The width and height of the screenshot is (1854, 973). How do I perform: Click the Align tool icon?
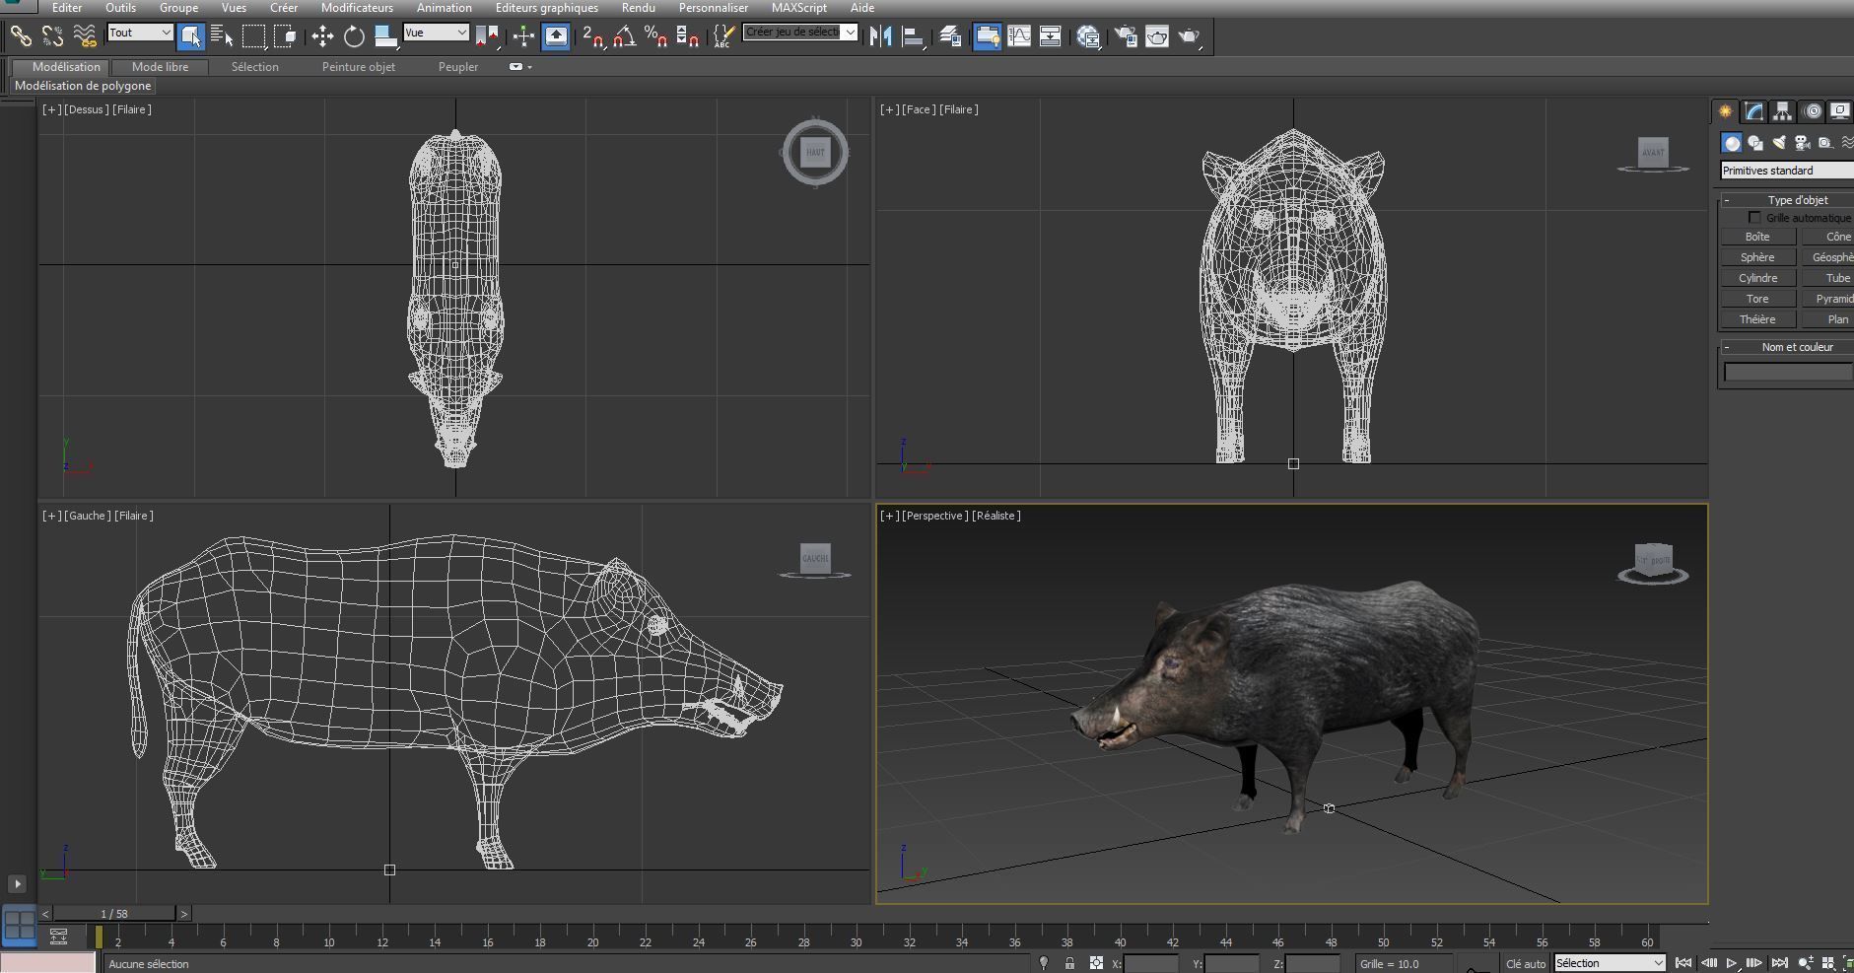tap(914, 36)
